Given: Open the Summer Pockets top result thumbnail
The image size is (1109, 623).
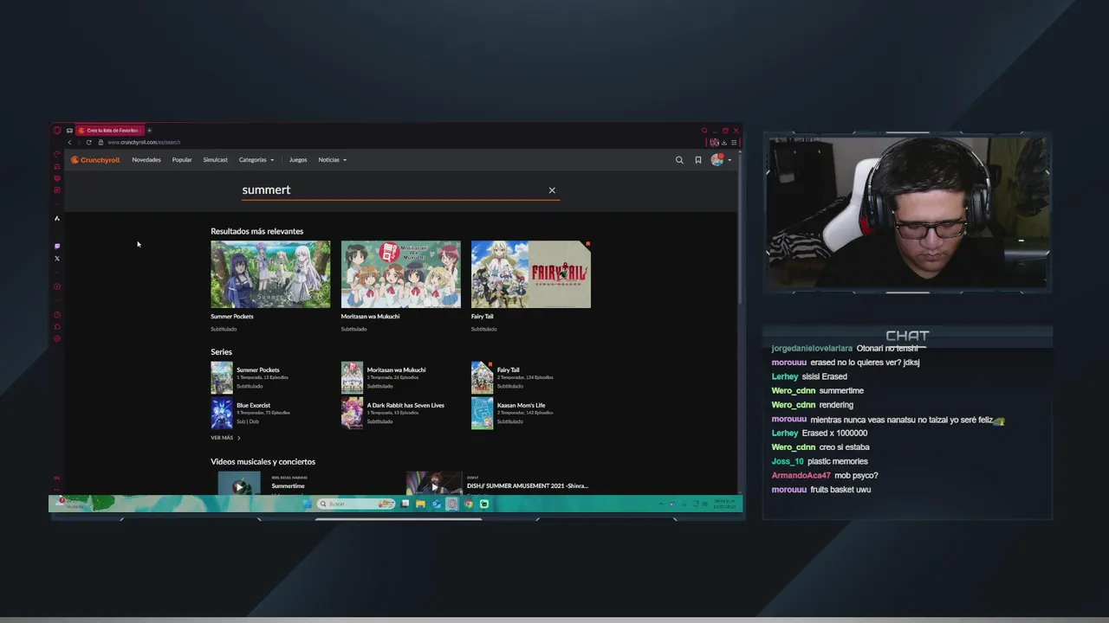Looking at the screenshot, I should click(270, 274).
